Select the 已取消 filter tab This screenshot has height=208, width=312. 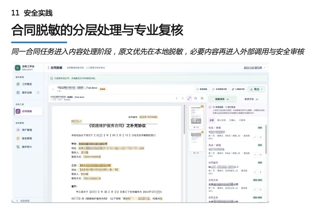pyautogui.click(x=242, y=120)
